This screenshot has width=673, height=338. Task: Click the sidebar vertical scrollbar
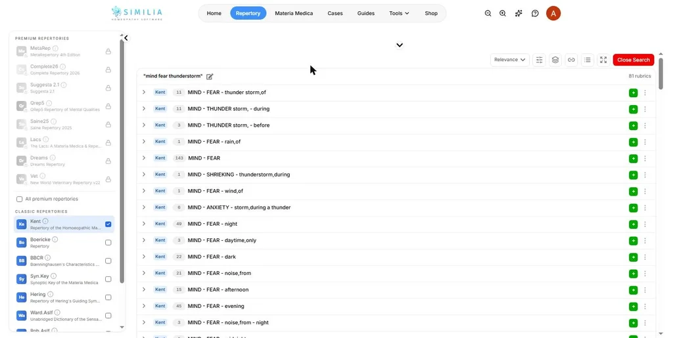click(122, 161)
